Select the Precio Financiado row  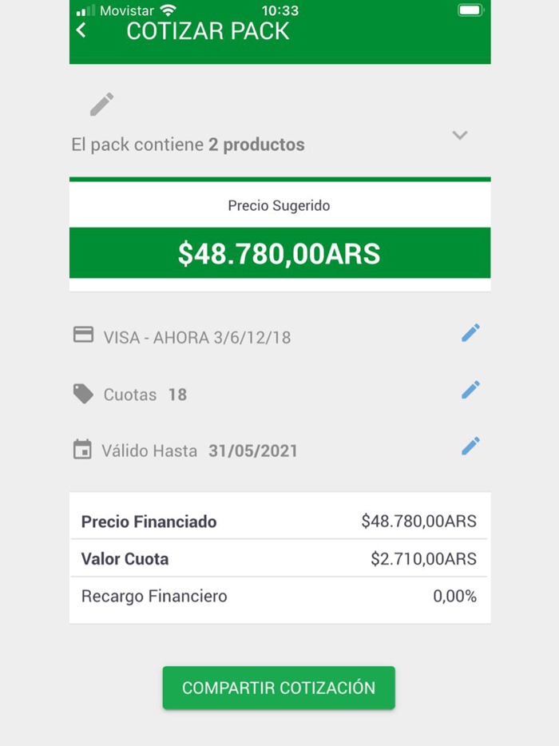pos(279,521)
